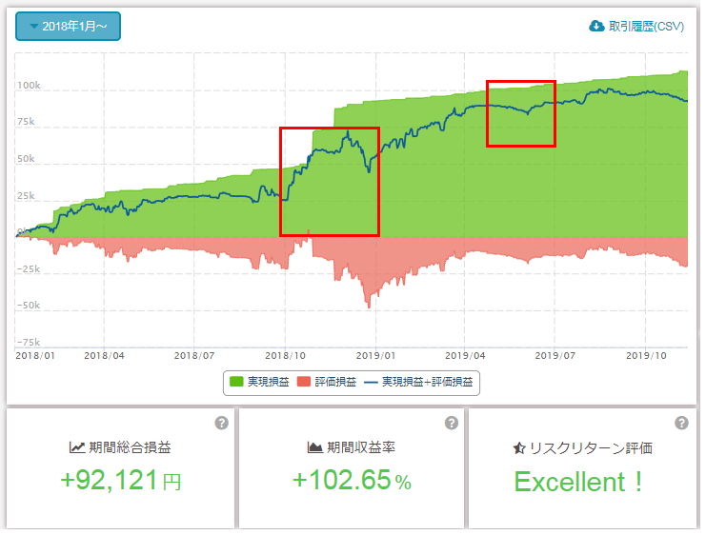Viewport: 706px width, 535px height.
Task: Click the green 実現損益 legend color swatch
Action: (x=236, y=382)
